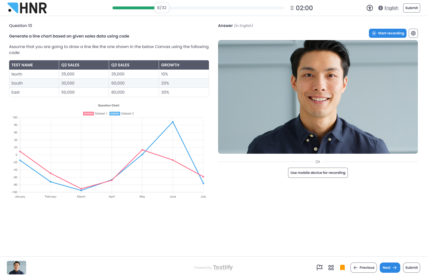Click the July axis label

(x=203, y=197)
